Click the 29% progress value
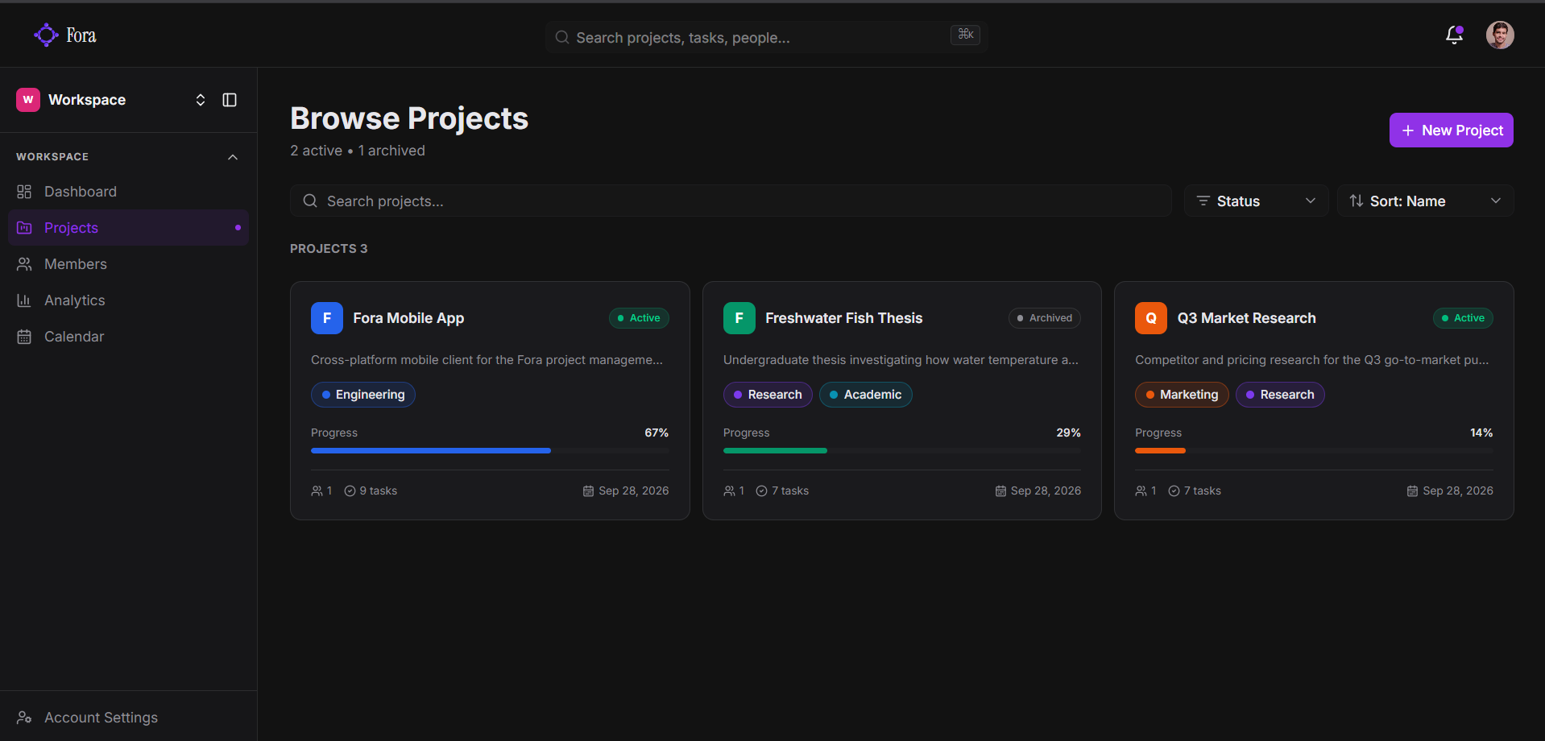Image resolution: width=1545 pixels, height=741 pixels. 1068,433
